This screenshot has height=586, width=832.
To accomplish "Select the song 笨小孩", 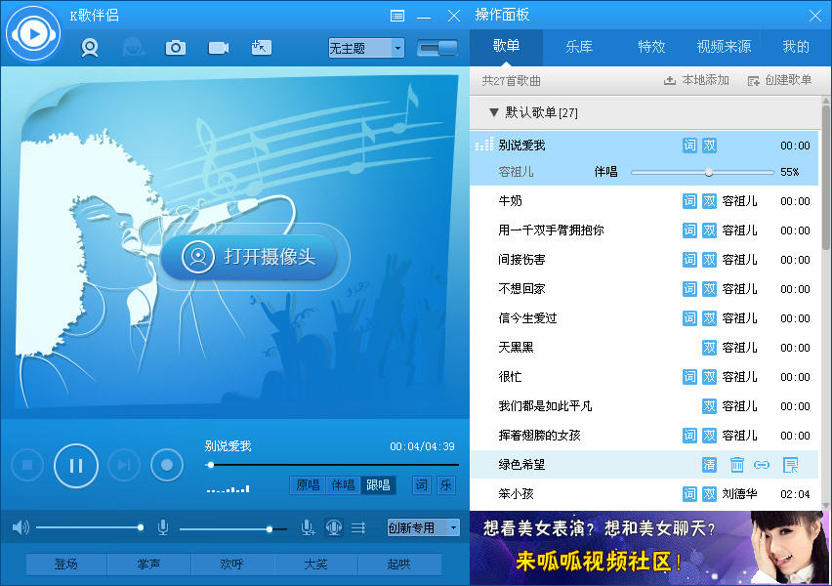I will point(645,493).
